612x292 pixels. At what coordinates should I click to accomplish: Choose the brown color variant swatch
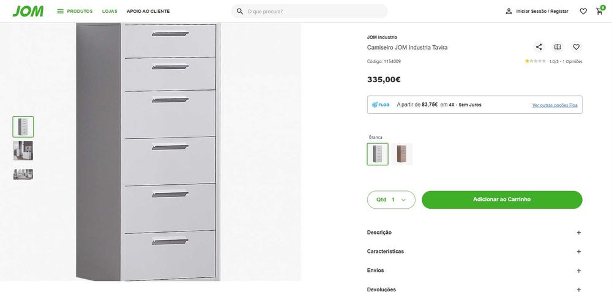[x=402, y=154]
